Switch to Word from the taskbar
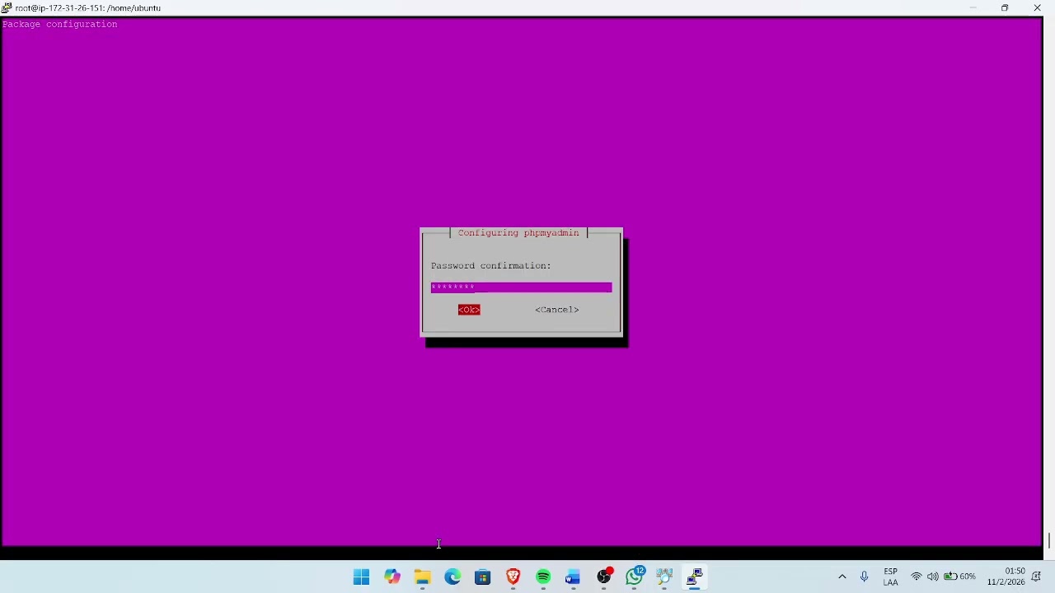The width and height of the screenshot is (1055, 593). coord(574,577)
